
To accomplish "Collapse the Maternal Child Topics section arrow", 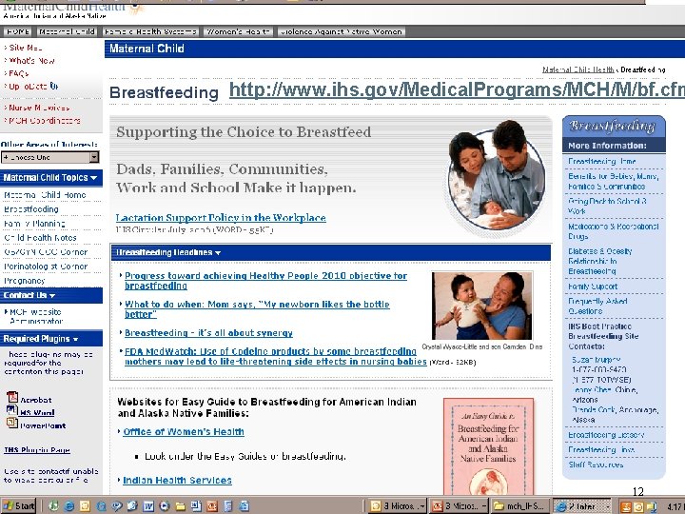I will pyautogui.click(x=94, y=178).
